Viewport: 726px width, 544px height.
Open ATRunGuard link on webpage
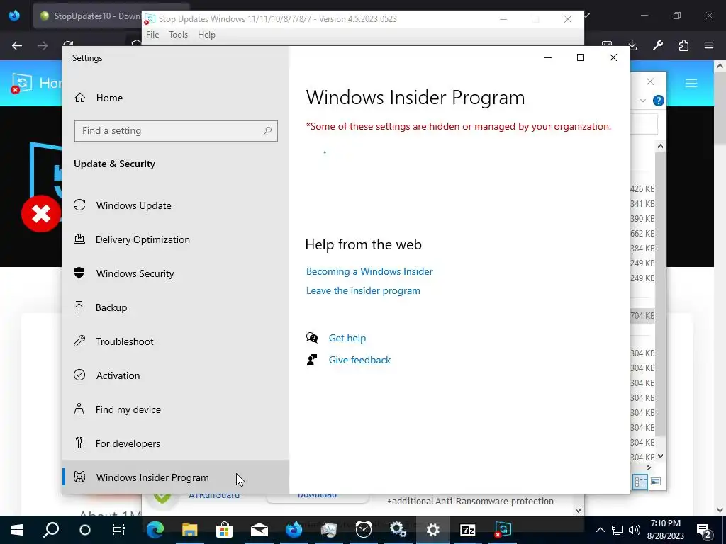[214, 497]
